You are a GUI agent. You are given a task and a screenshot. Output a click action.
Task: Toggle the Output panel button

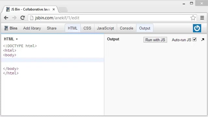[145, 28]
